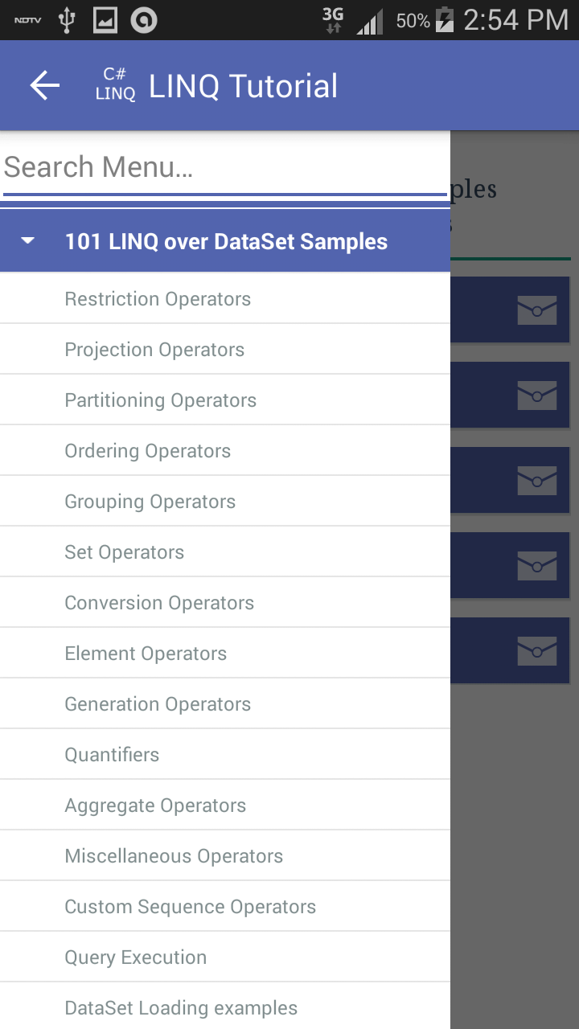
Task: Tap the back arrow in header
Action: point(45,86)
